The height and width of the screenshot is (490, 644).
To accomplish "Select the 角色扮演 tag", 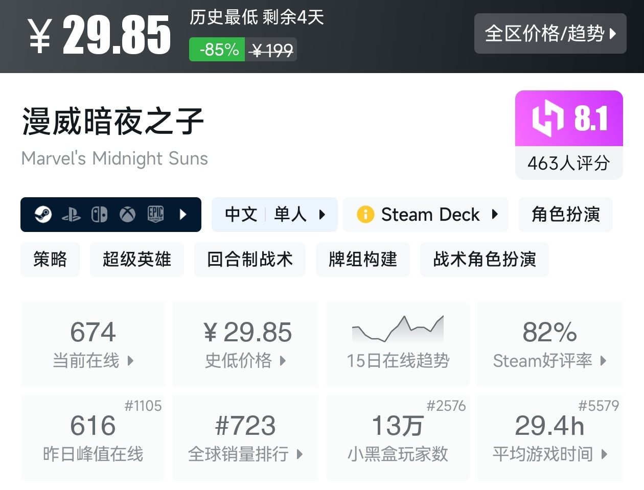I will (x=565, y=215).
